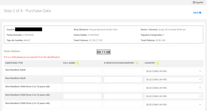This screenshot has width=207, height=111.
Task: Focus passport field for first Non-Resident Adult
Action: (123, 71)
